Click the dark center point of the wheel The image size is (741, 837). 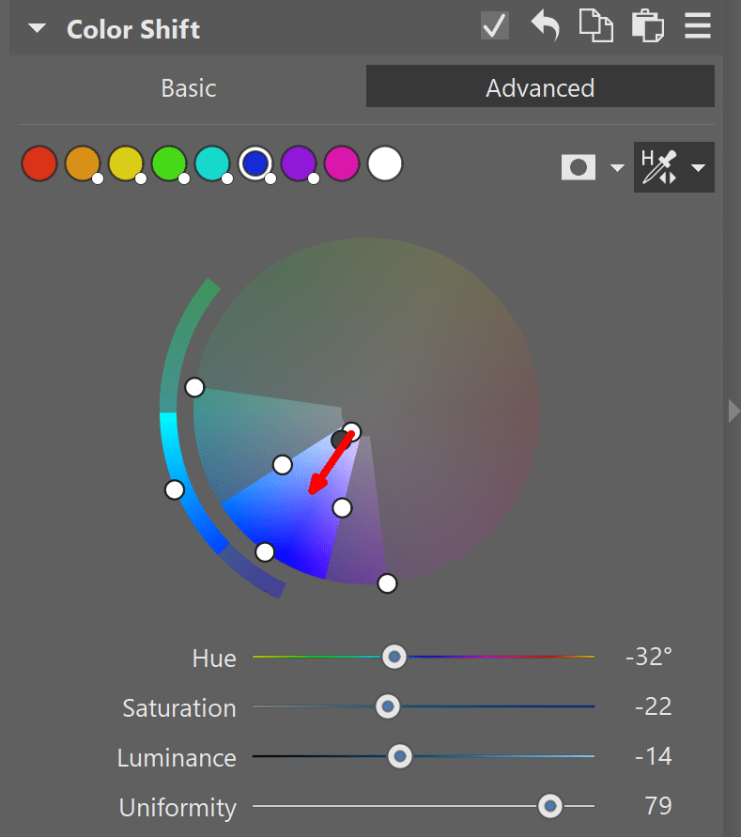click(340, 441)
